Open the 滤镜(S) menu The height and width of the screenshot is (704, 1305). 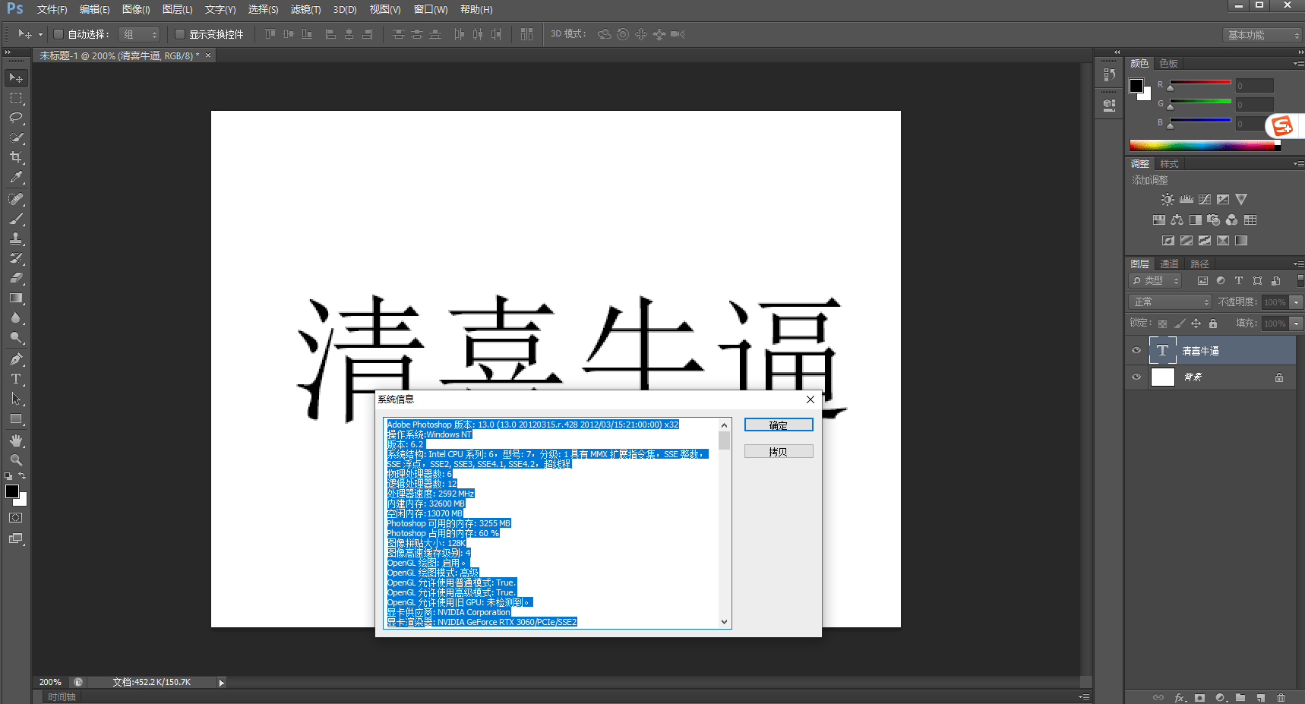coord(305,10)
